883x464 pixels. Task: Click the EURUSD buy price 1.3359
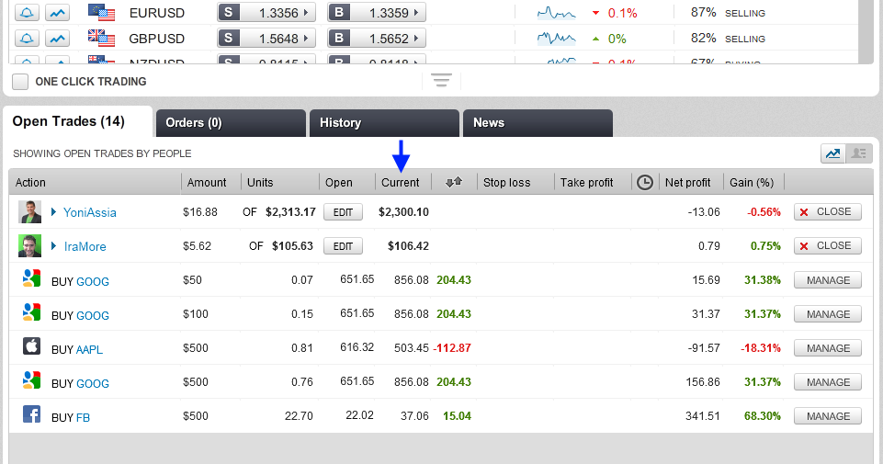[x=377, y=12]
